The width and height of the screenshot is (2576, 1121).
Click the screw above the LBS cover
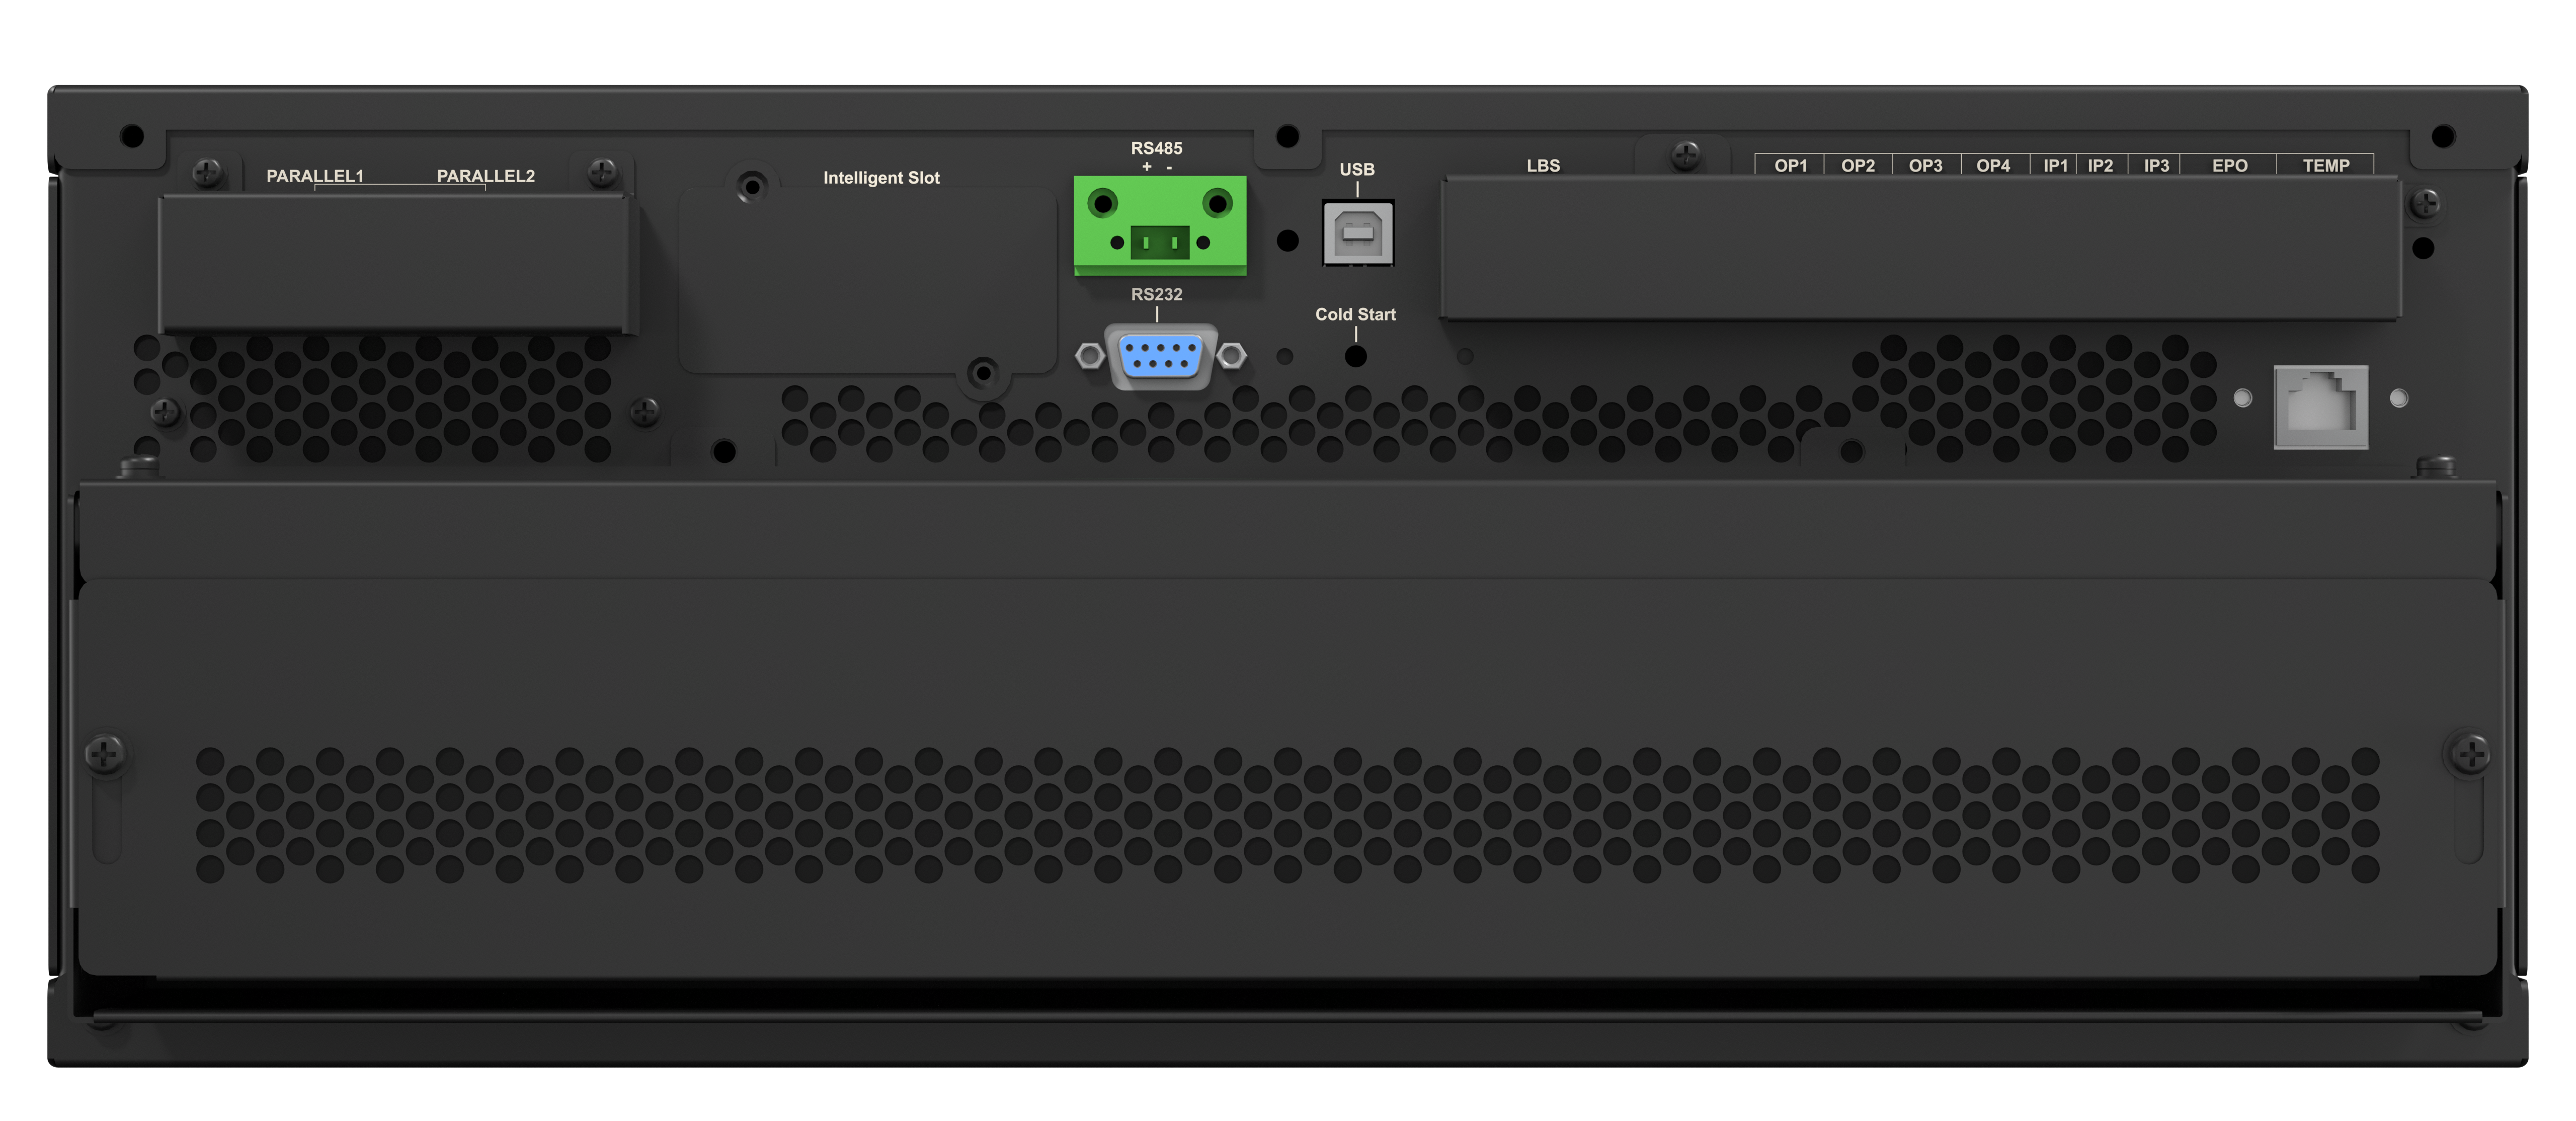(1686, 155)
